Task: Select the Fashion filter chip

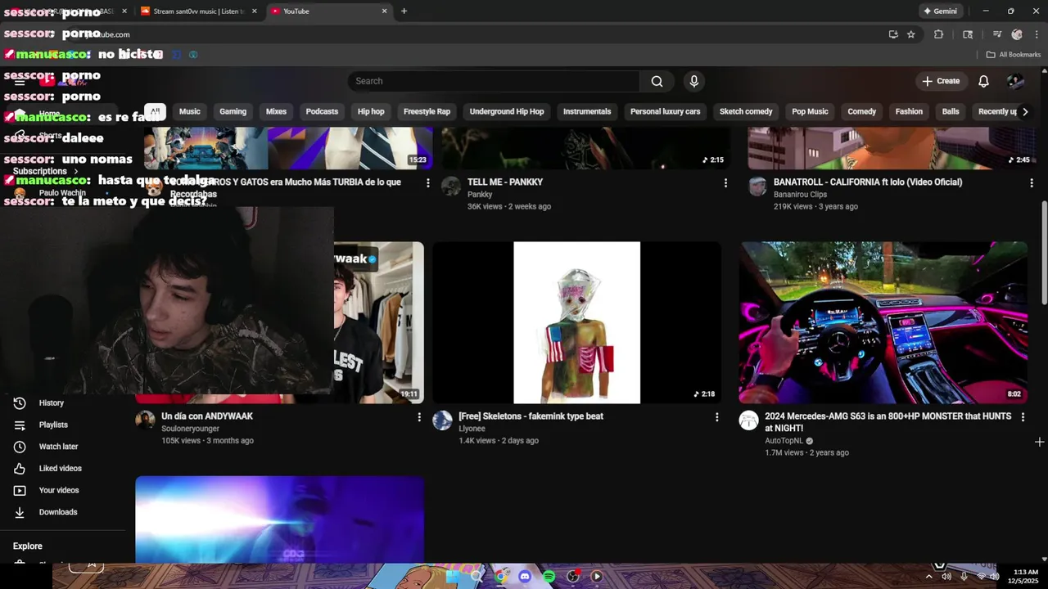Action: pos(909,111)
